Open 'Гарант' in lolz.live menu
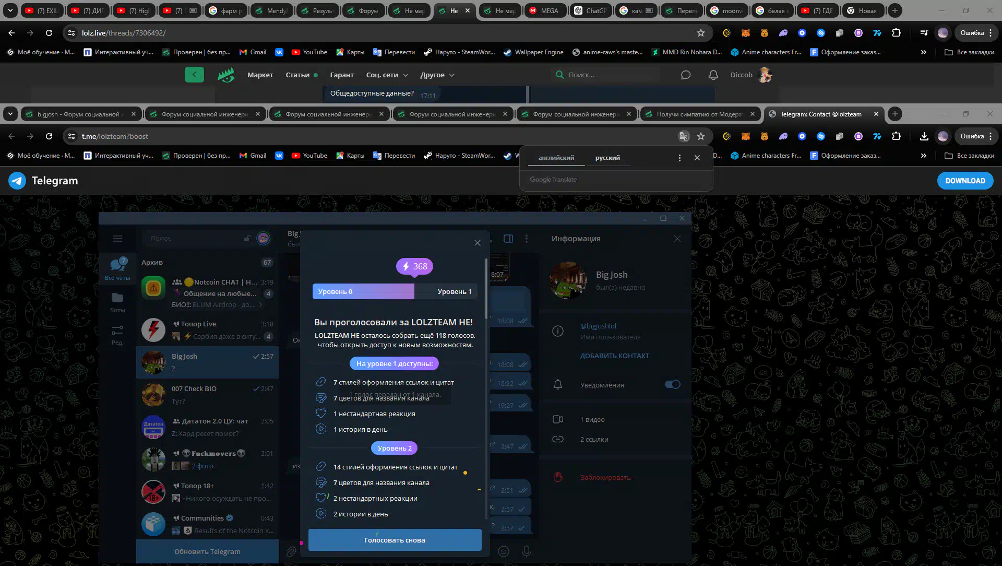 coord(342,75)
